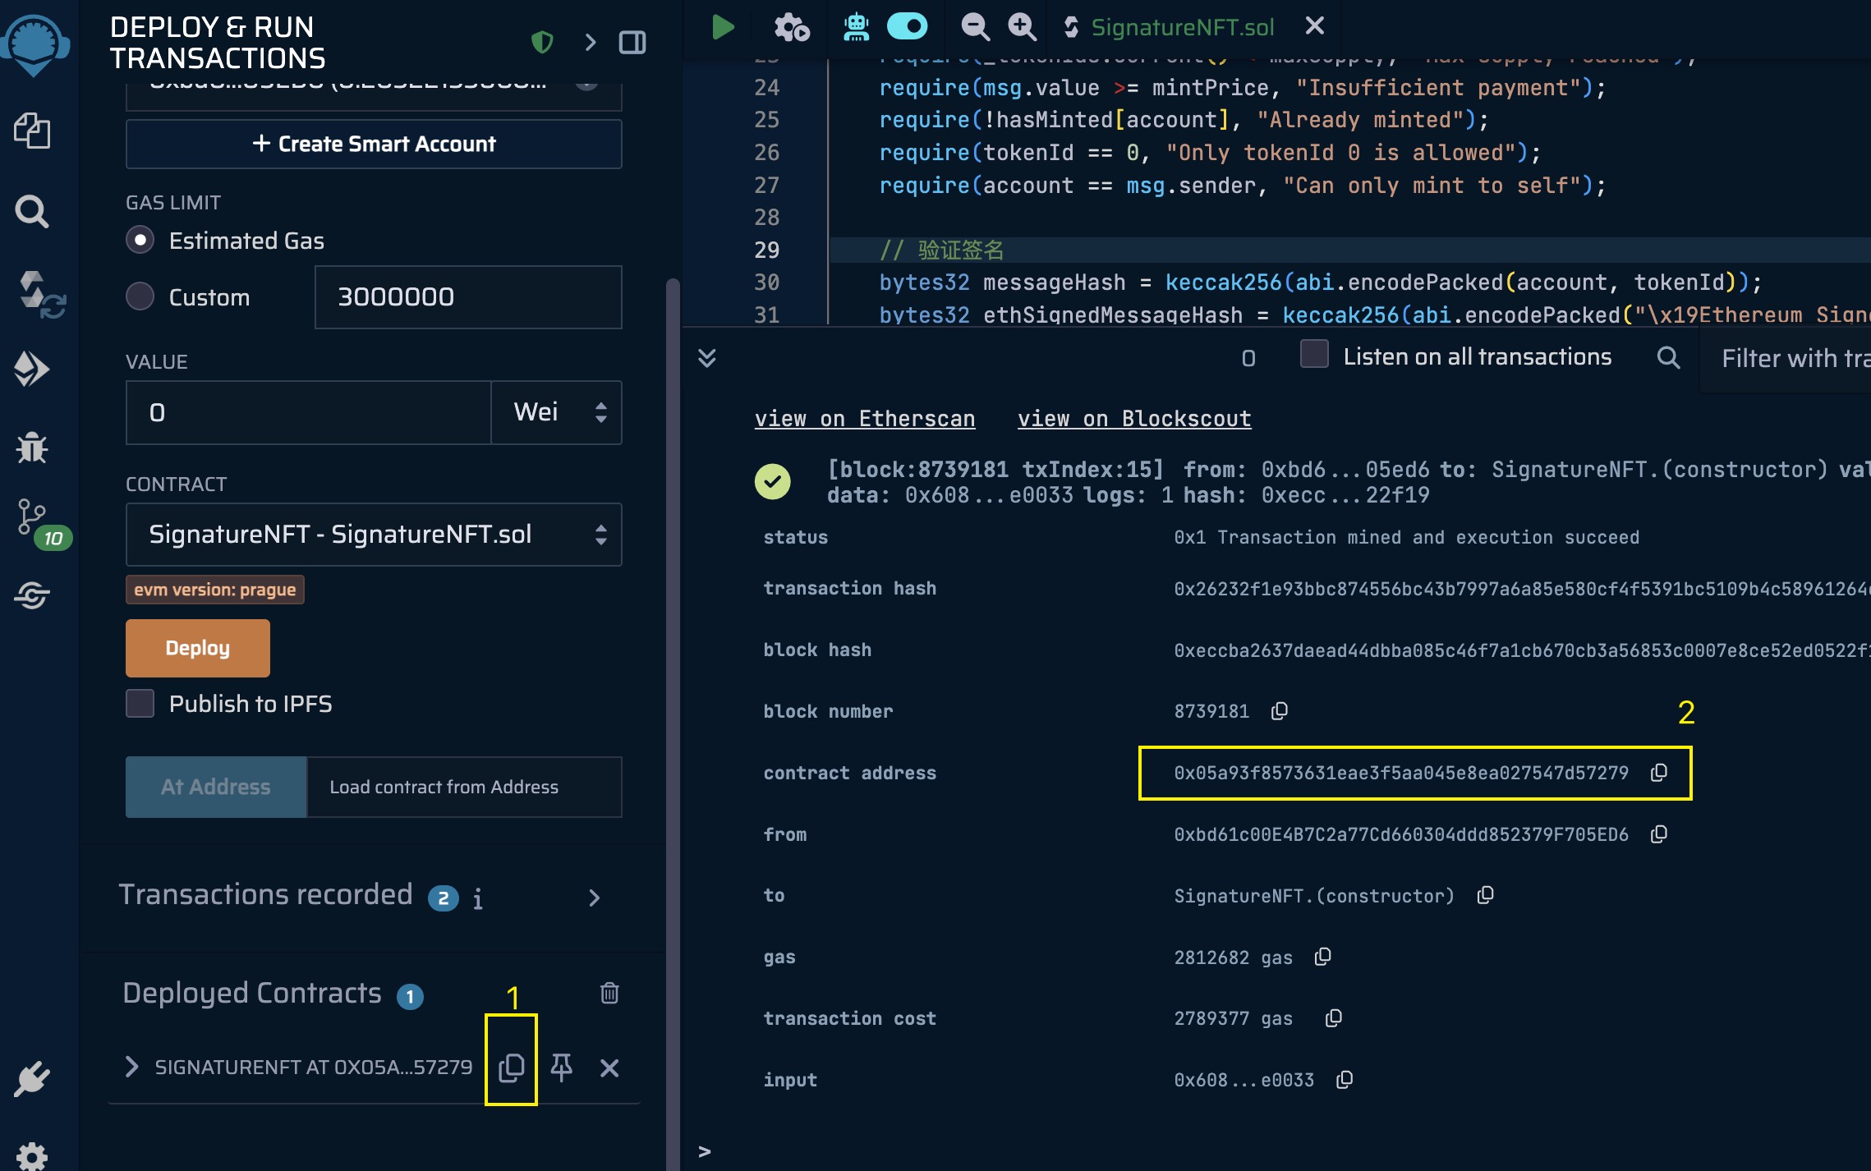Expand Transactions recorded section

[595, 898]
